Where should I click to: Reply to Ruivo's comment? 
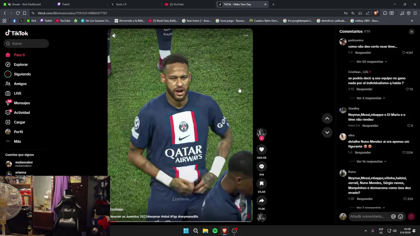coord(365,199)
